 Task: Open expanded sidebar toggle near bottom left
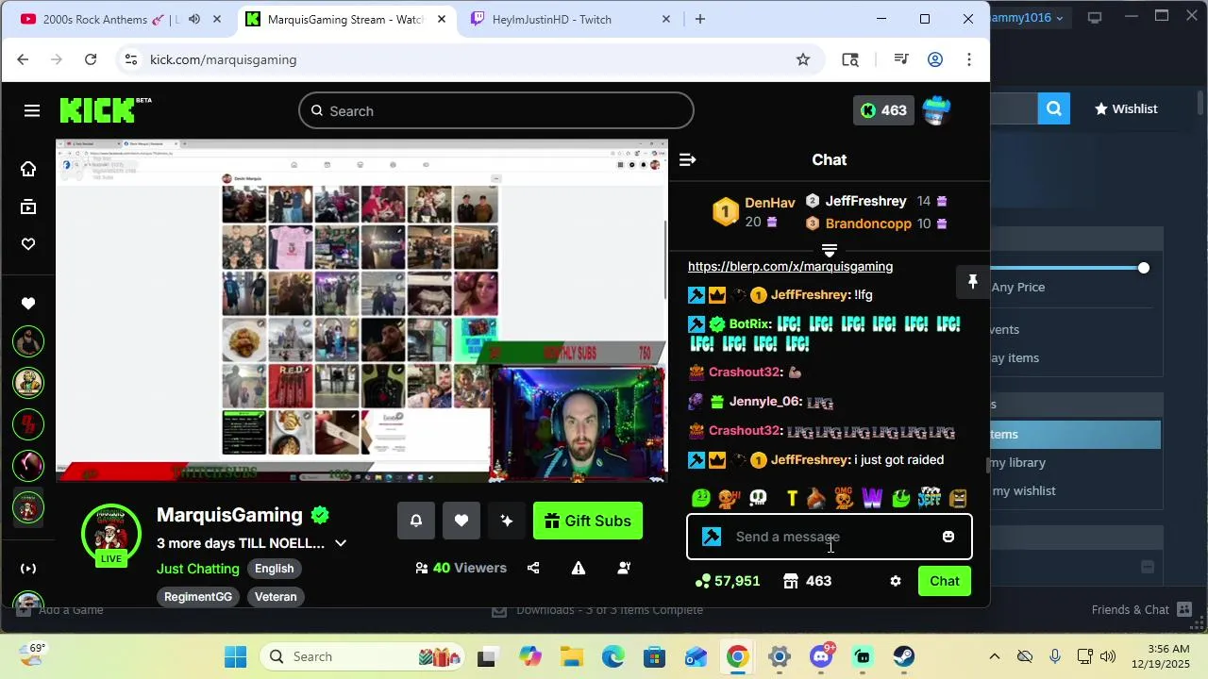coord(28,569)
